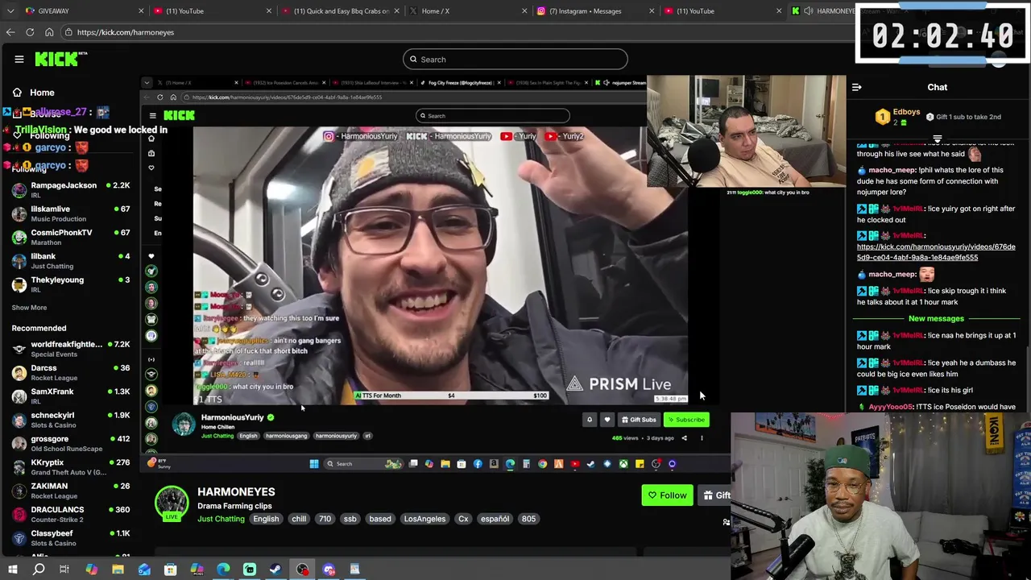Open the Windows Start button on taskbar

(12, 570)
